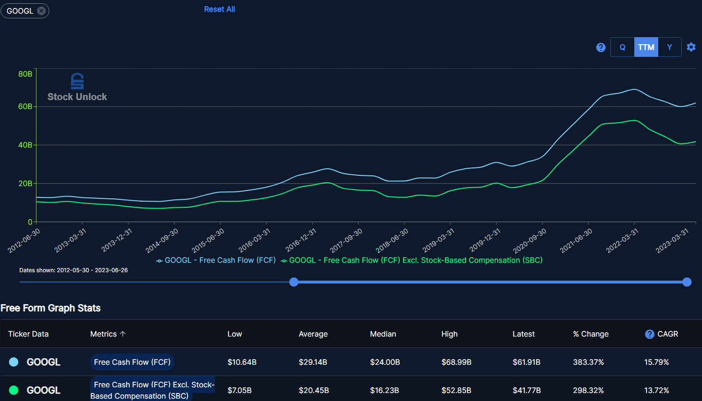
Task: Click the light blue GOOGL color swatch
Action: 14,362
